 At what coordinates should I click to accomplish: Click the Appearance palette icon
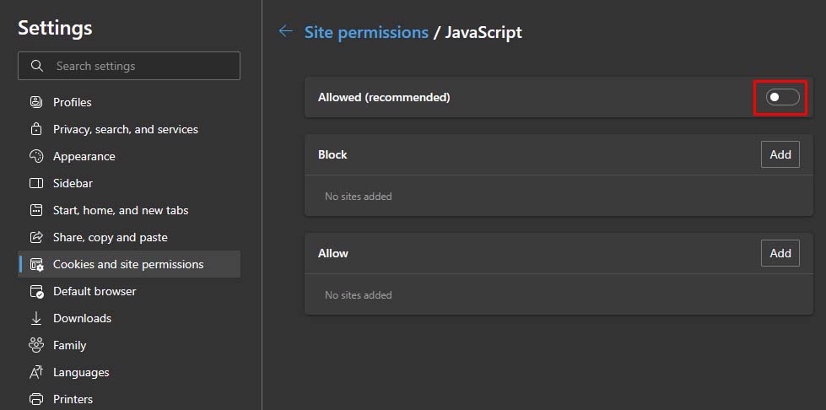coord(36,156)
